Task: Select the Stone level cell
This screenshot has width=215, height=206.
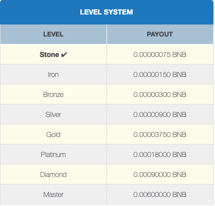Action: (53, 54)
